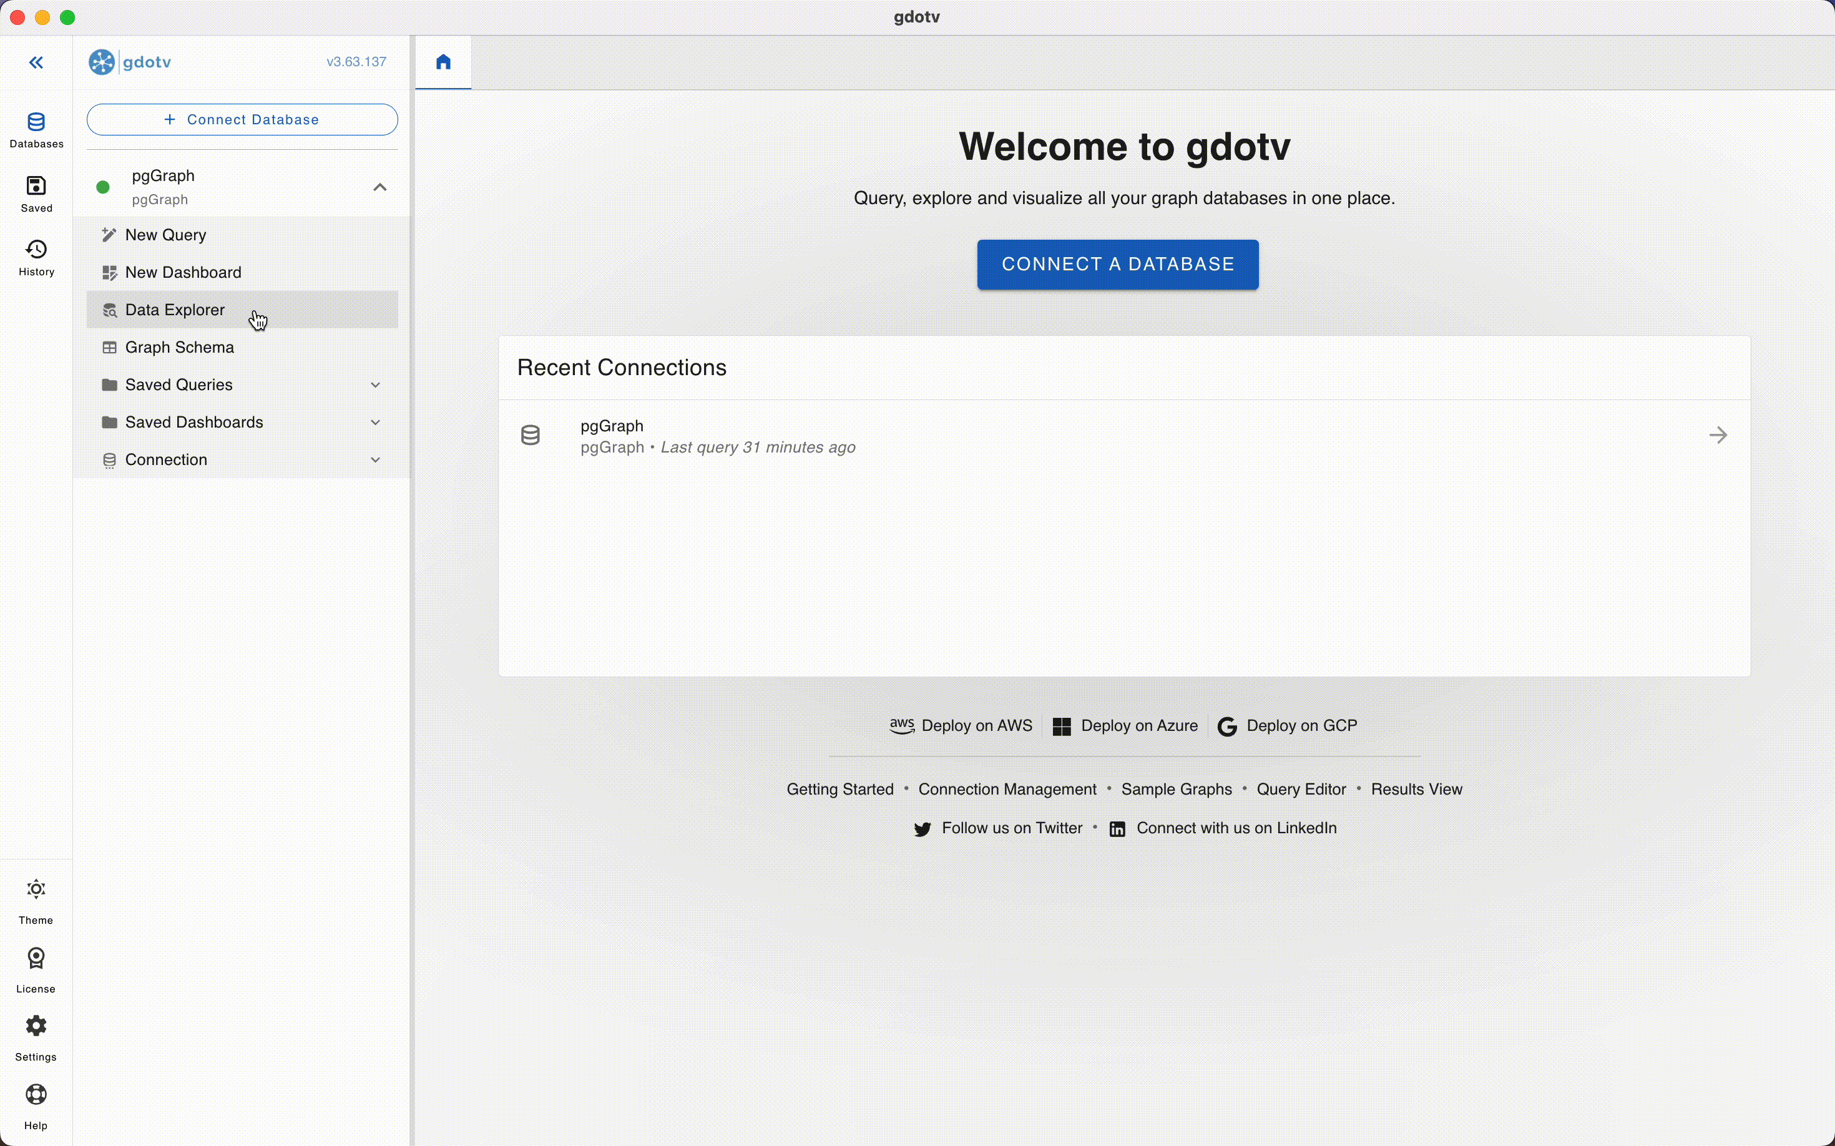Expand the Saved Dashboards folder
The height and width of the screenshot is (1146, 1835).
coord(243,422)
